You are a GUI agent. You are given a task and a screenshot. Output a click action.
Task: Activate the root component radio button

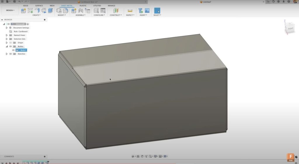pyautogui.click(x=28, y=24)
